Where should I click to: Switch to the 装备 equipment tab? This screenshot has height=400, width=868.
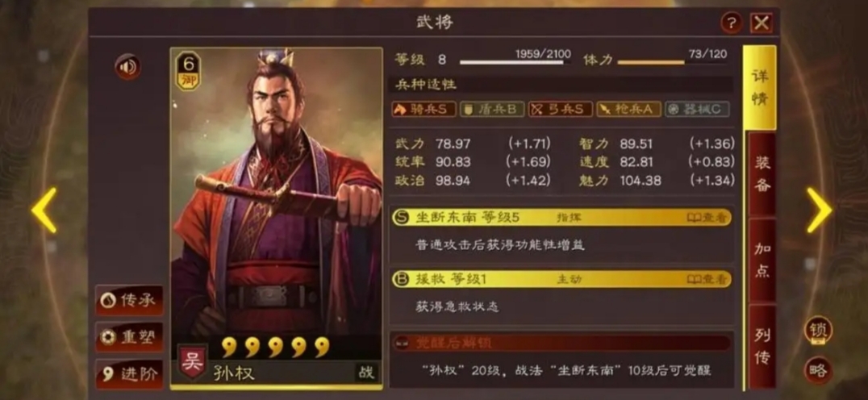(762, 173)
